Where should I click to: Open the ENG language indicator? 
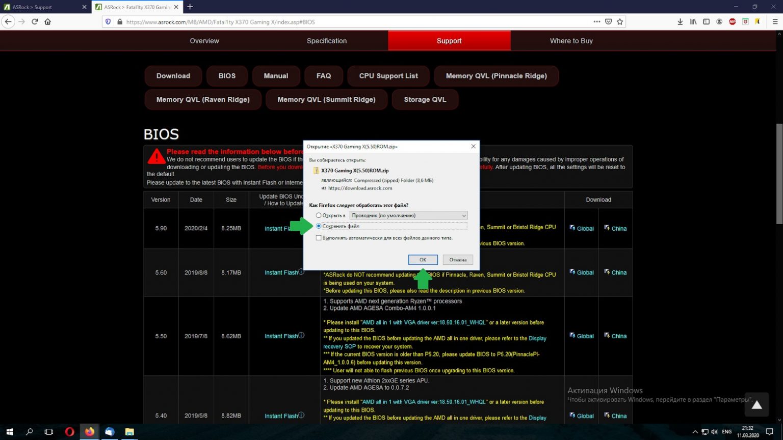[727, 432]
